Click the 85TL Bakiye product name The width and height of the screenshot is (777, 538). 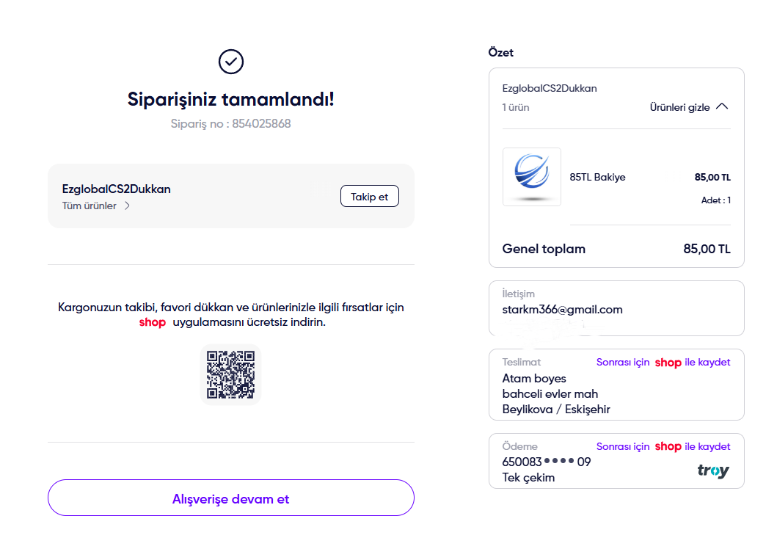(x=598, y=177)
